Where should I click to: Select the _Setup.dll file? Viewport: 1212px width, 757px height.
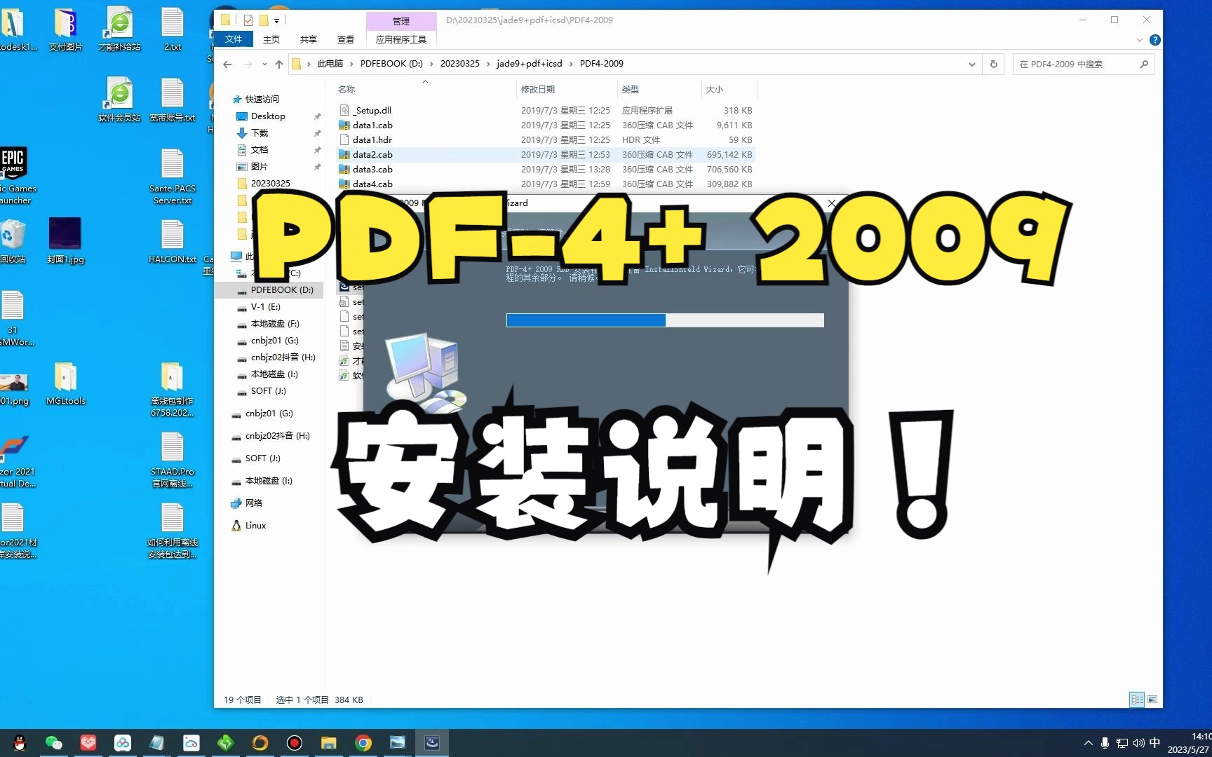click(x=372, y=111)
